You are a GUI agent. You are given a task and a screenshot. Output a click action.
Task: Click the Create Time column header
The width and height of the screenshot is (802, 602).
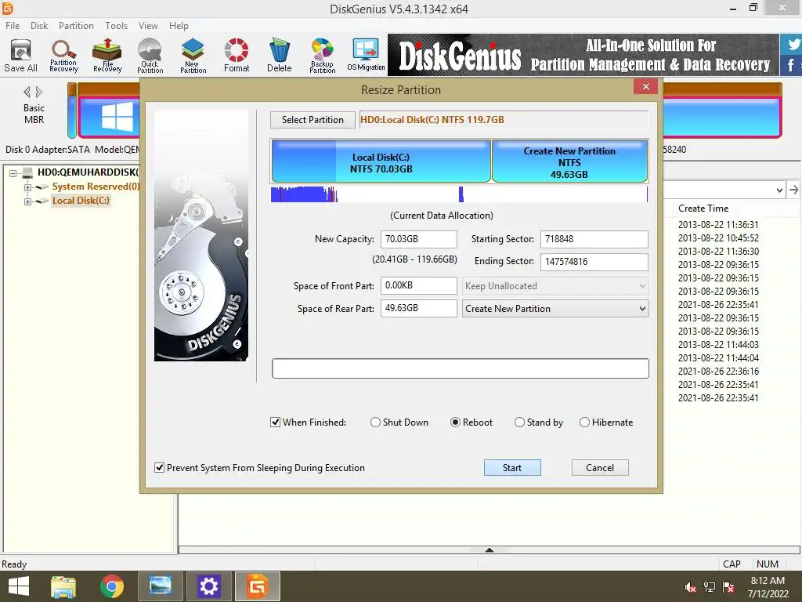pos(703,209)
